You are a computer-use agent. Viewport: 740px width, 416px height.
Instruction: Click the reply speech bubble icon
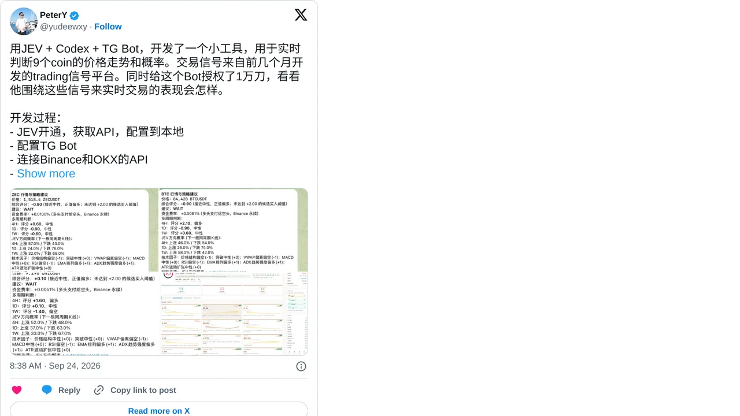point(47,390)
